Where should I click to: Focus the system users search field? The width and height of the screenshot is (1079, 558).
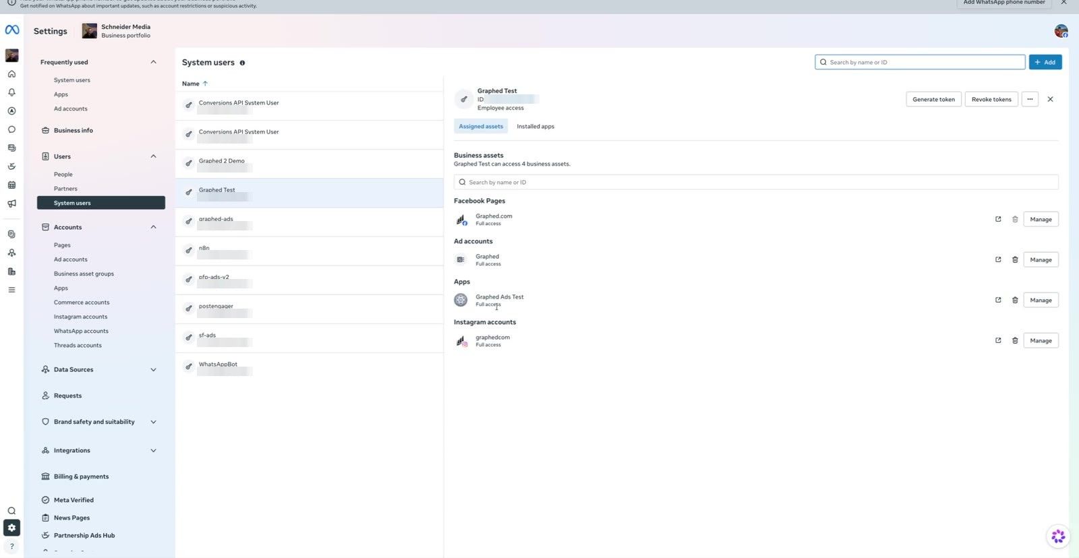(x=920, y=62)
